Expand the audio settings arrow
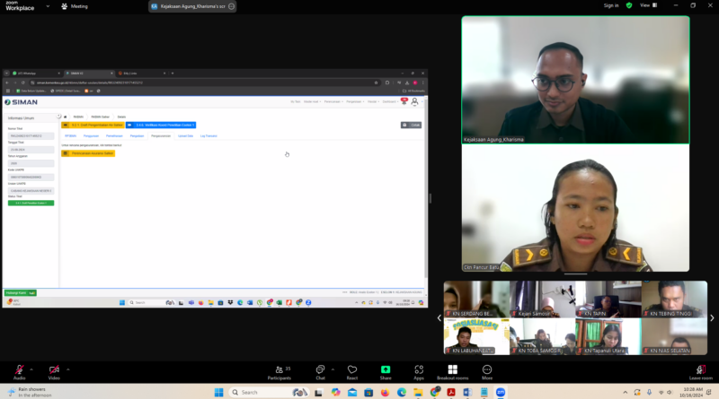This screenshot has width=719, height=399. point(32,369)
